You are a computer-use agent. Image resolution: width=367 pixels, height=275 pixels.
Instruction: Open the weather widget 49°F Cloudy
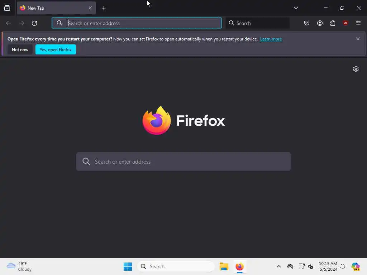(19, 266)
